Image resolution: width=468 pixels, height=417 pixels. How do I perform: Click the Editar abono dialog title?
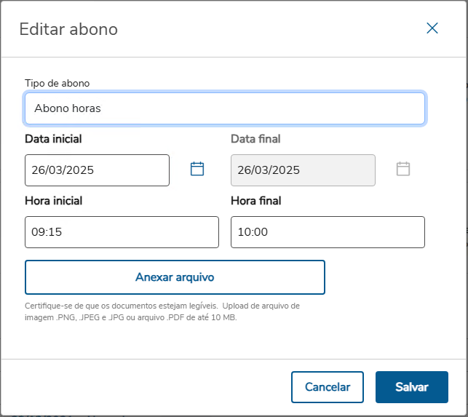coord(68,29)
